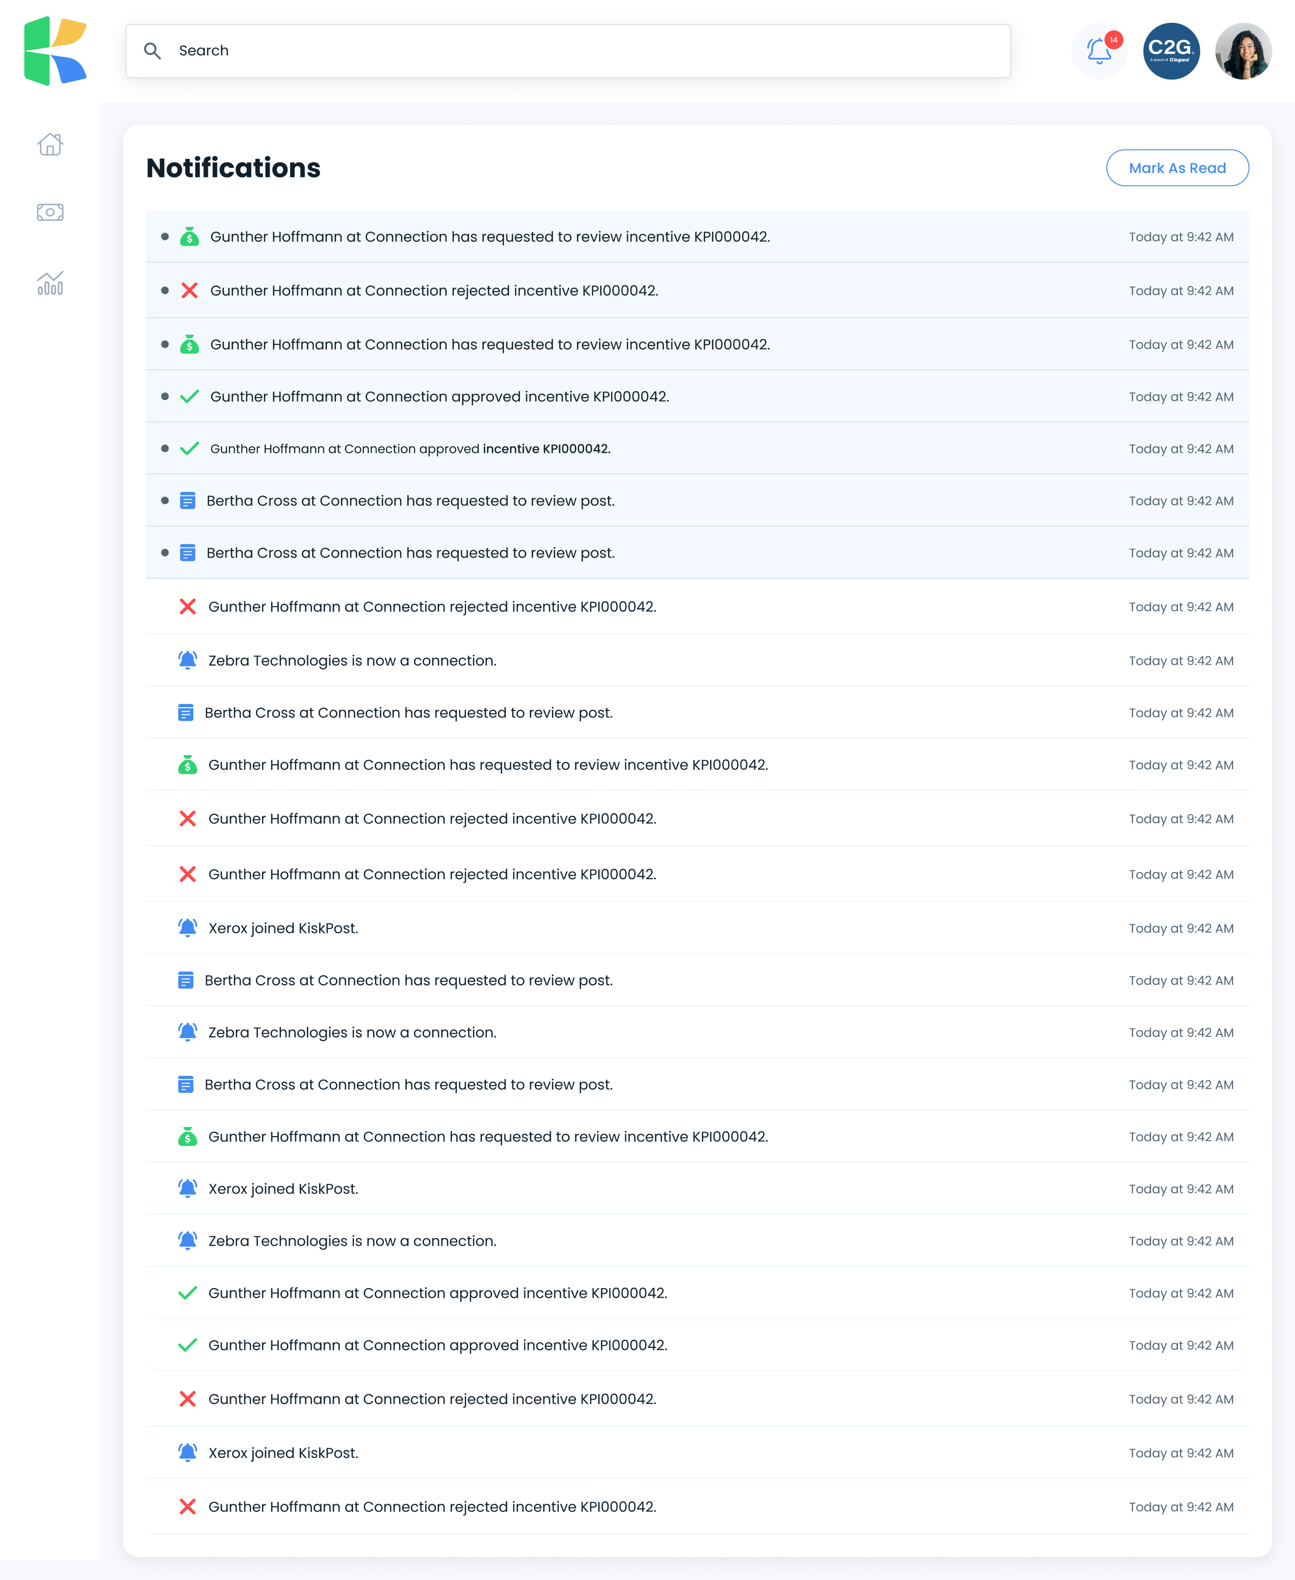
Task: Open the second Xerox joined KiskPost notification
Action: [x=697, y=1188]
